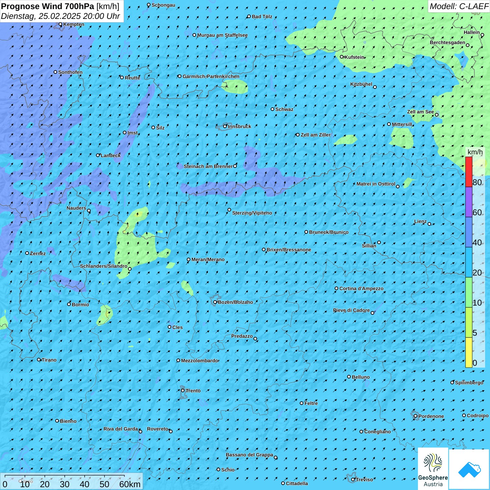Click the Treviso city marker dot

(x=353, y=479)
